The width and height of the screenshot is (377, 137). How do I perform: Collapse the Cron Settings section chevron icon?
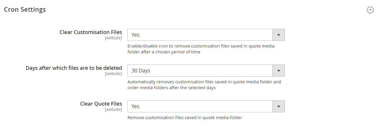pos(370,10)
